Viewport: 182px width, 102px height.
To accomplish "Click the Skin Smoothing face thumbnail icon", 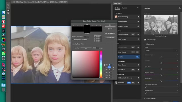I will 116,17.
